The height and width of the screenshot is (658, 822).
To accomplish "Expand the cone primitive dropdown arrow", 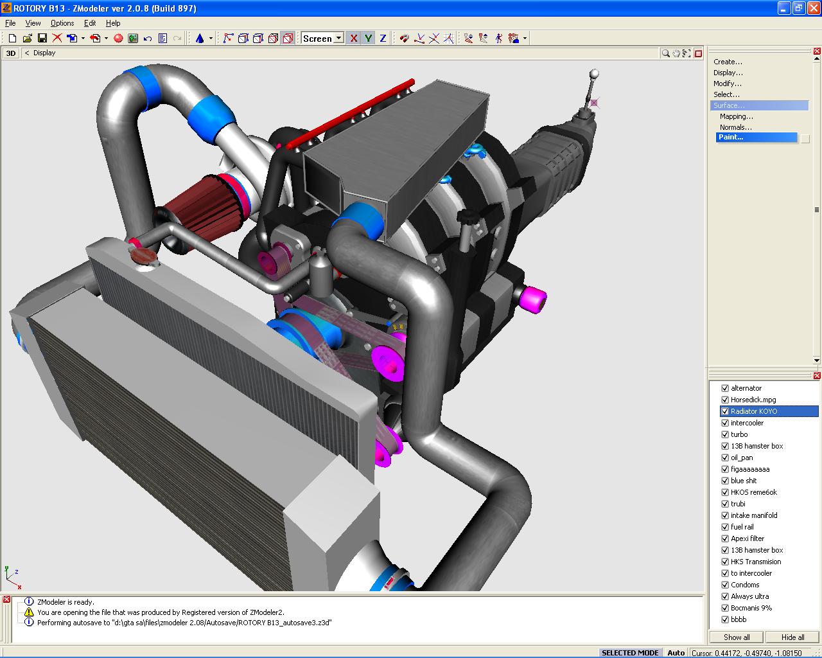I will (211, 39).
